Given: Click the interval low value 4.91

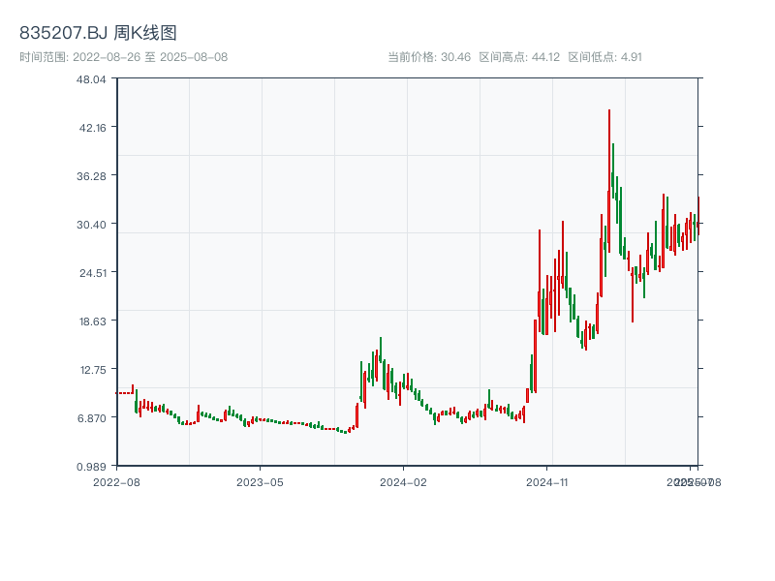Looking at the screenshot, I should 632,57.
